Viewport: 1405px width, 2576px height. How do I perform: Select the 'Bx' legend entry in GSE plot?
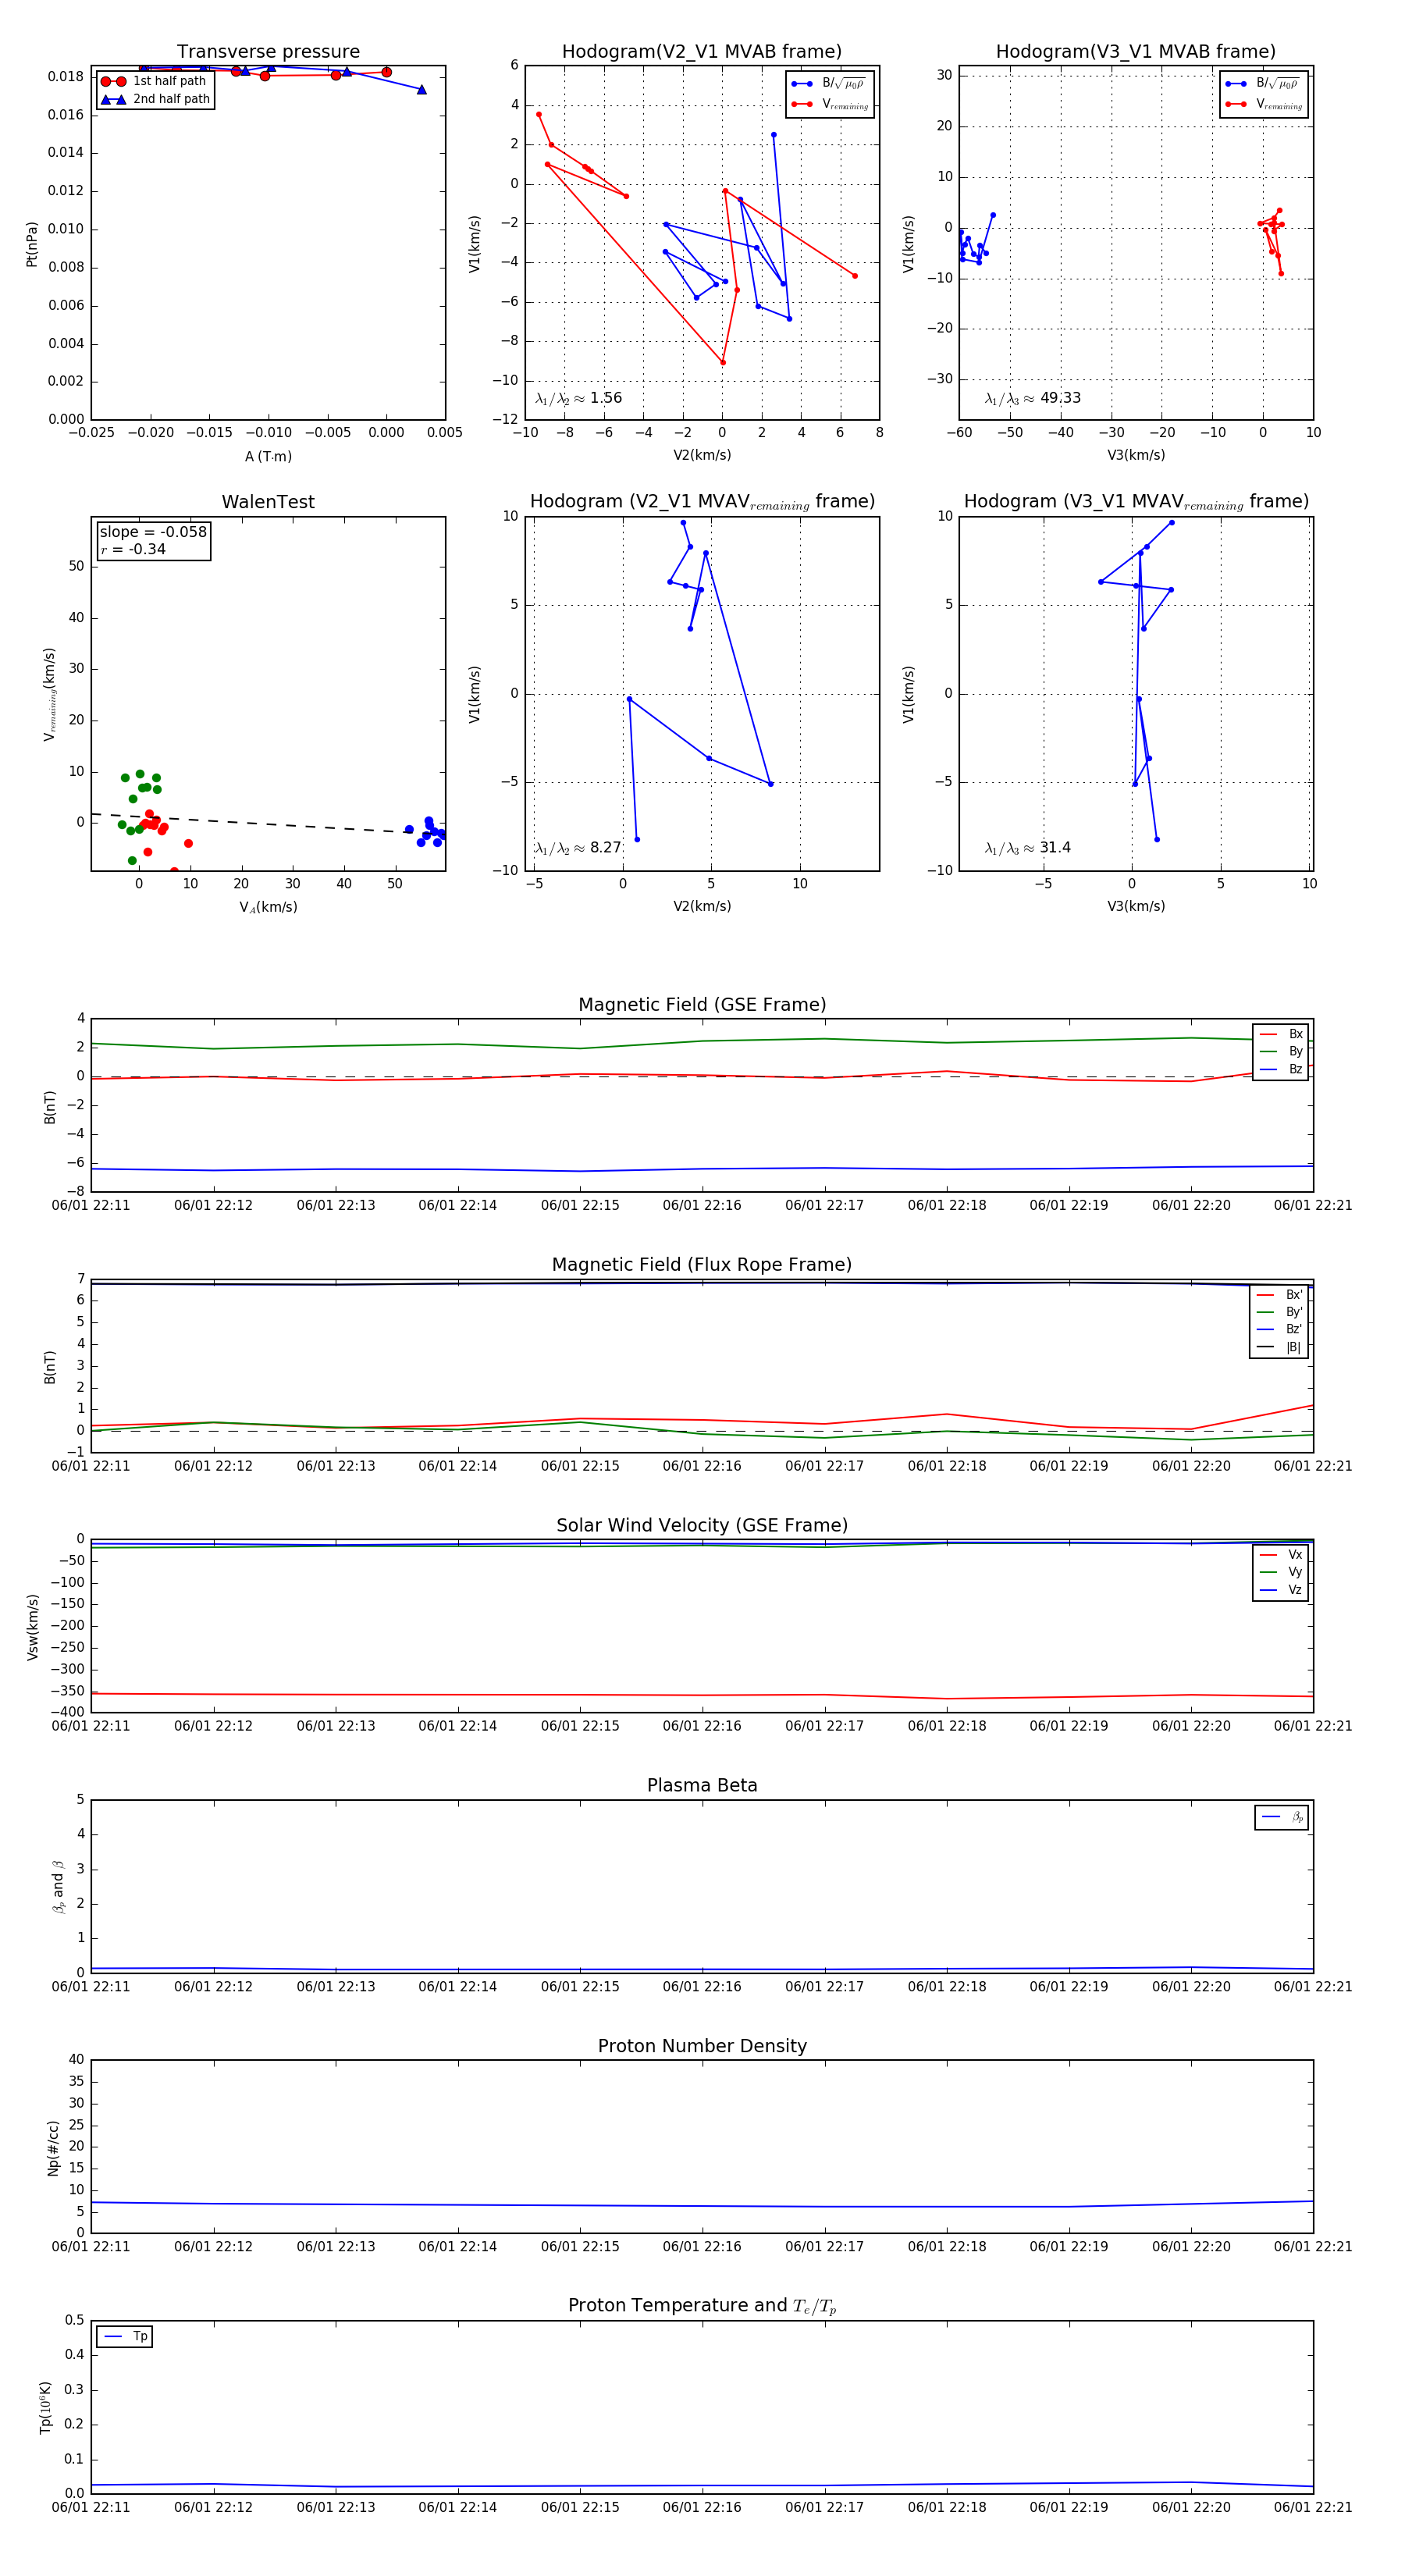pos(1281,1034)
